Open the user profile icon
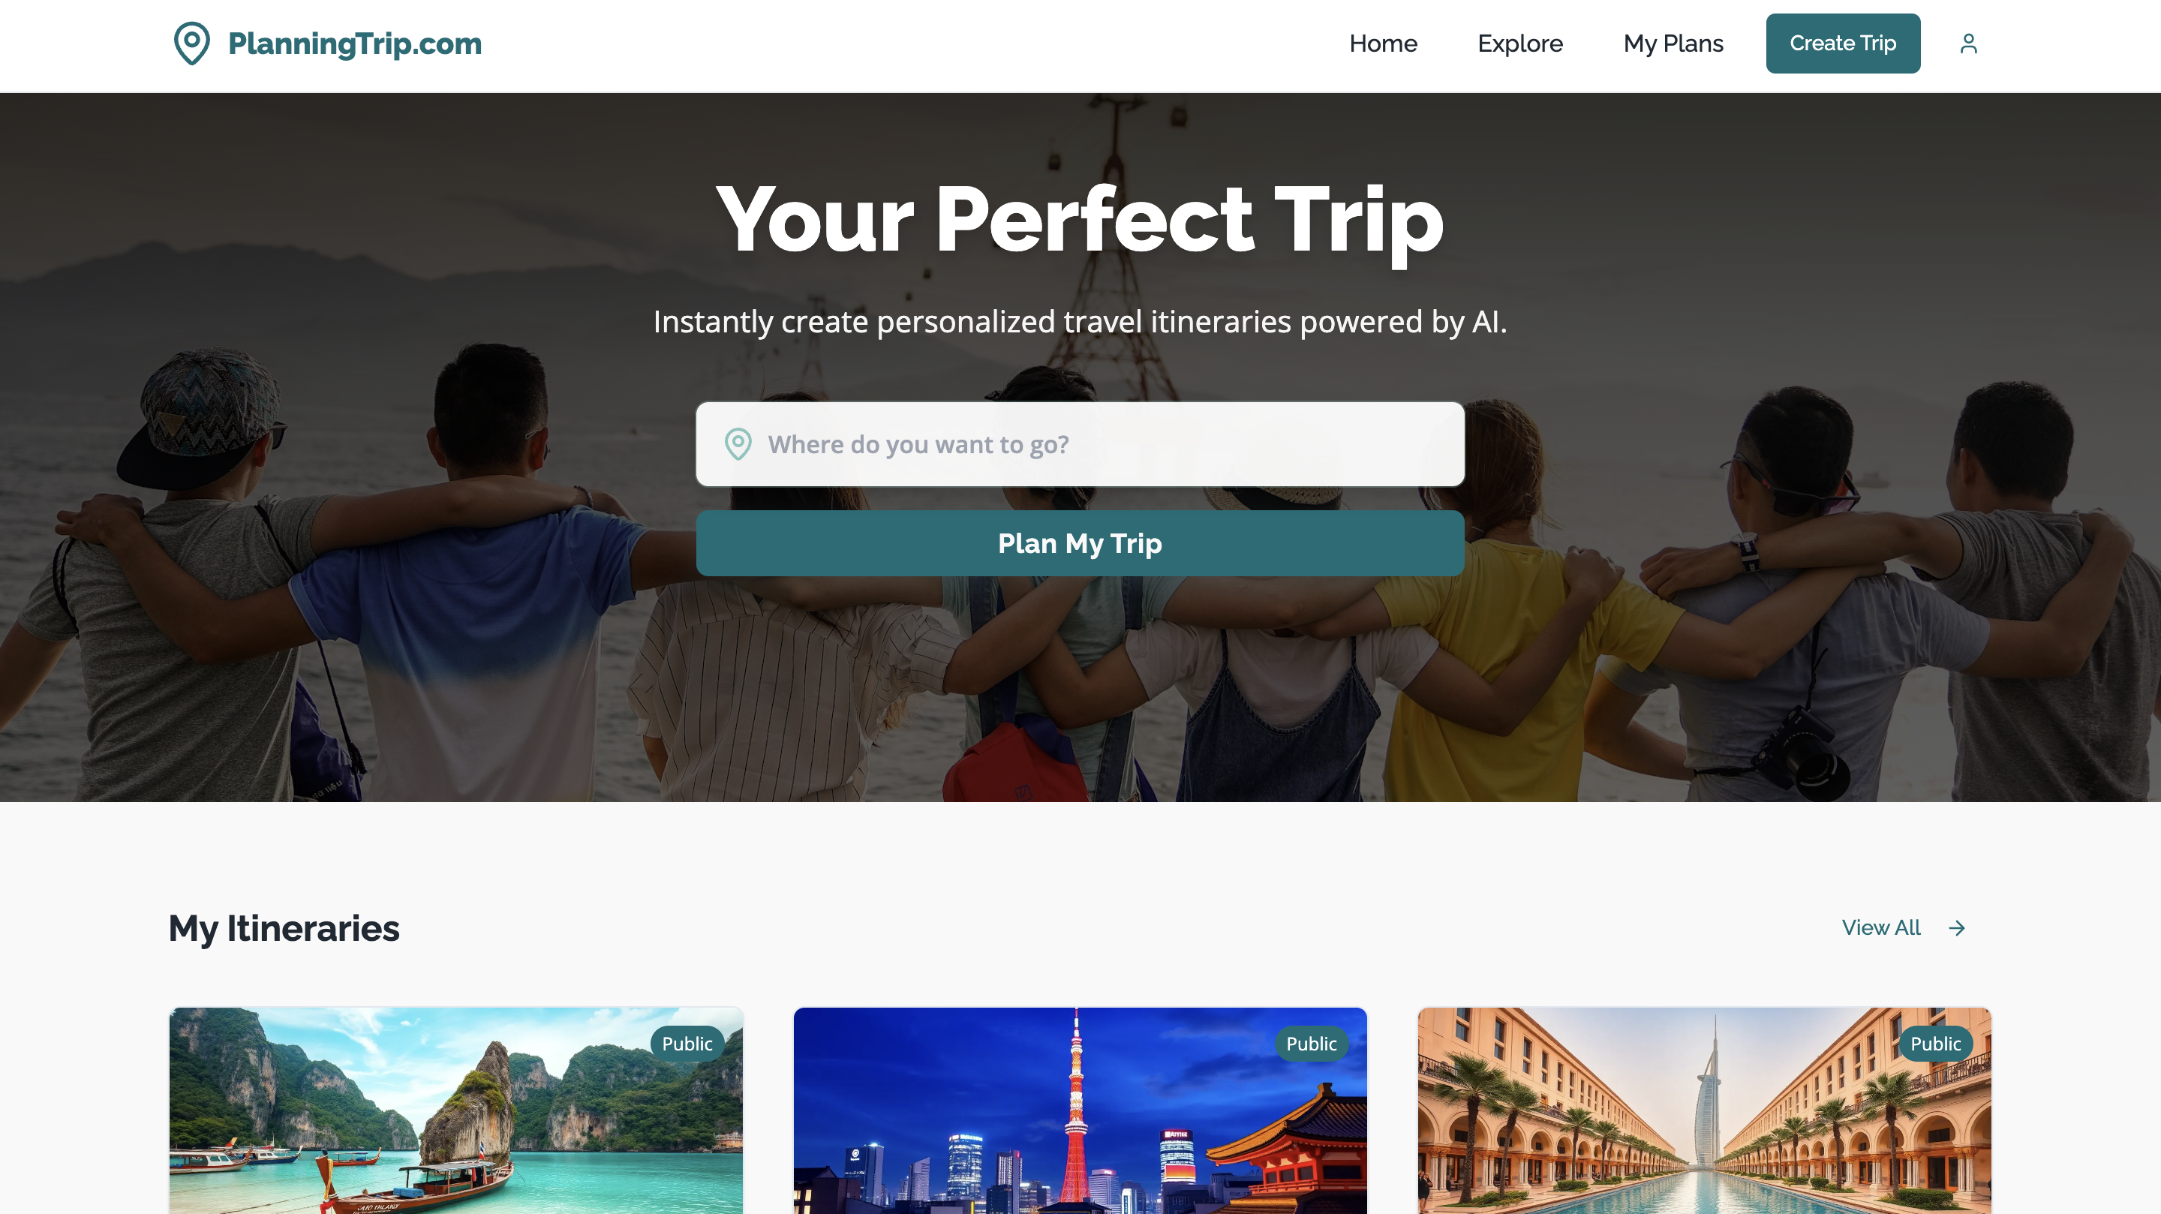The image size is (2161, 1214). click(1968, 44)
